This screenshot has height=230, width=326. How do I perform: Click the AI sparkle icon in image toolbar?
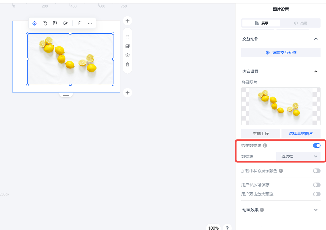pos(34,23)
